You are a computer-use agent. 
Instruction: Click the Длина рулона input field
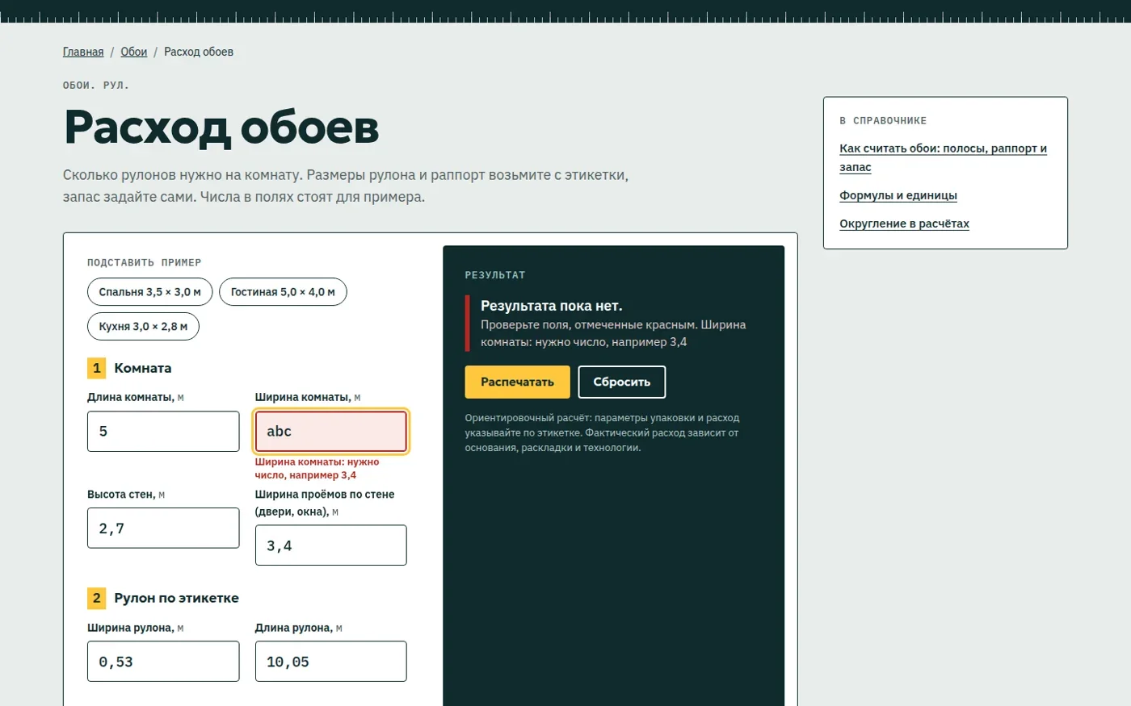point(331,662)
